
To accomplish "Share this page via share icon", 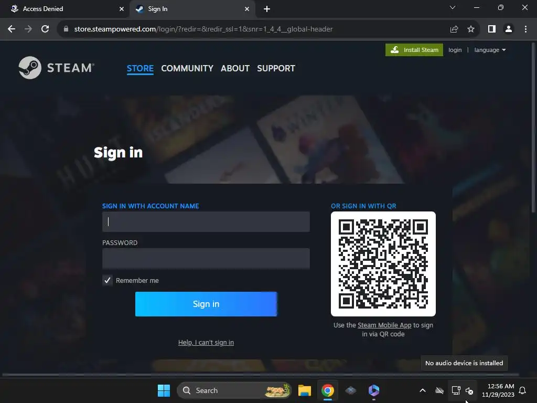I will coord(454,29).
